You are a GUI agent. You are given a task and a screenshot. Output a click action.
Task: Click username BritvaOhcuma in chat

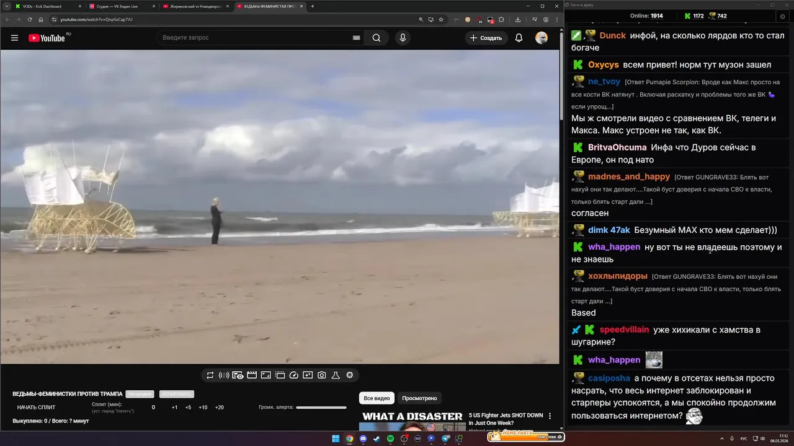617,147
